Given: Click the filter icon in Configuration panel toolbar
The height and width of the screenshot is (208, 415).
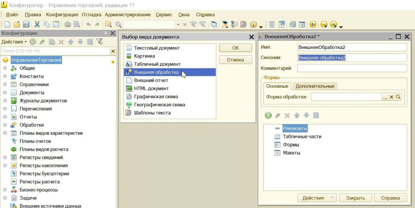Looking at the screenshot, I should [100, 42].
